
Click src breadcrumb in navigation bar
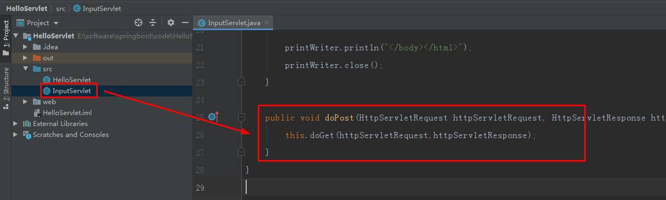pyautogui.click(x=60, y=8)
